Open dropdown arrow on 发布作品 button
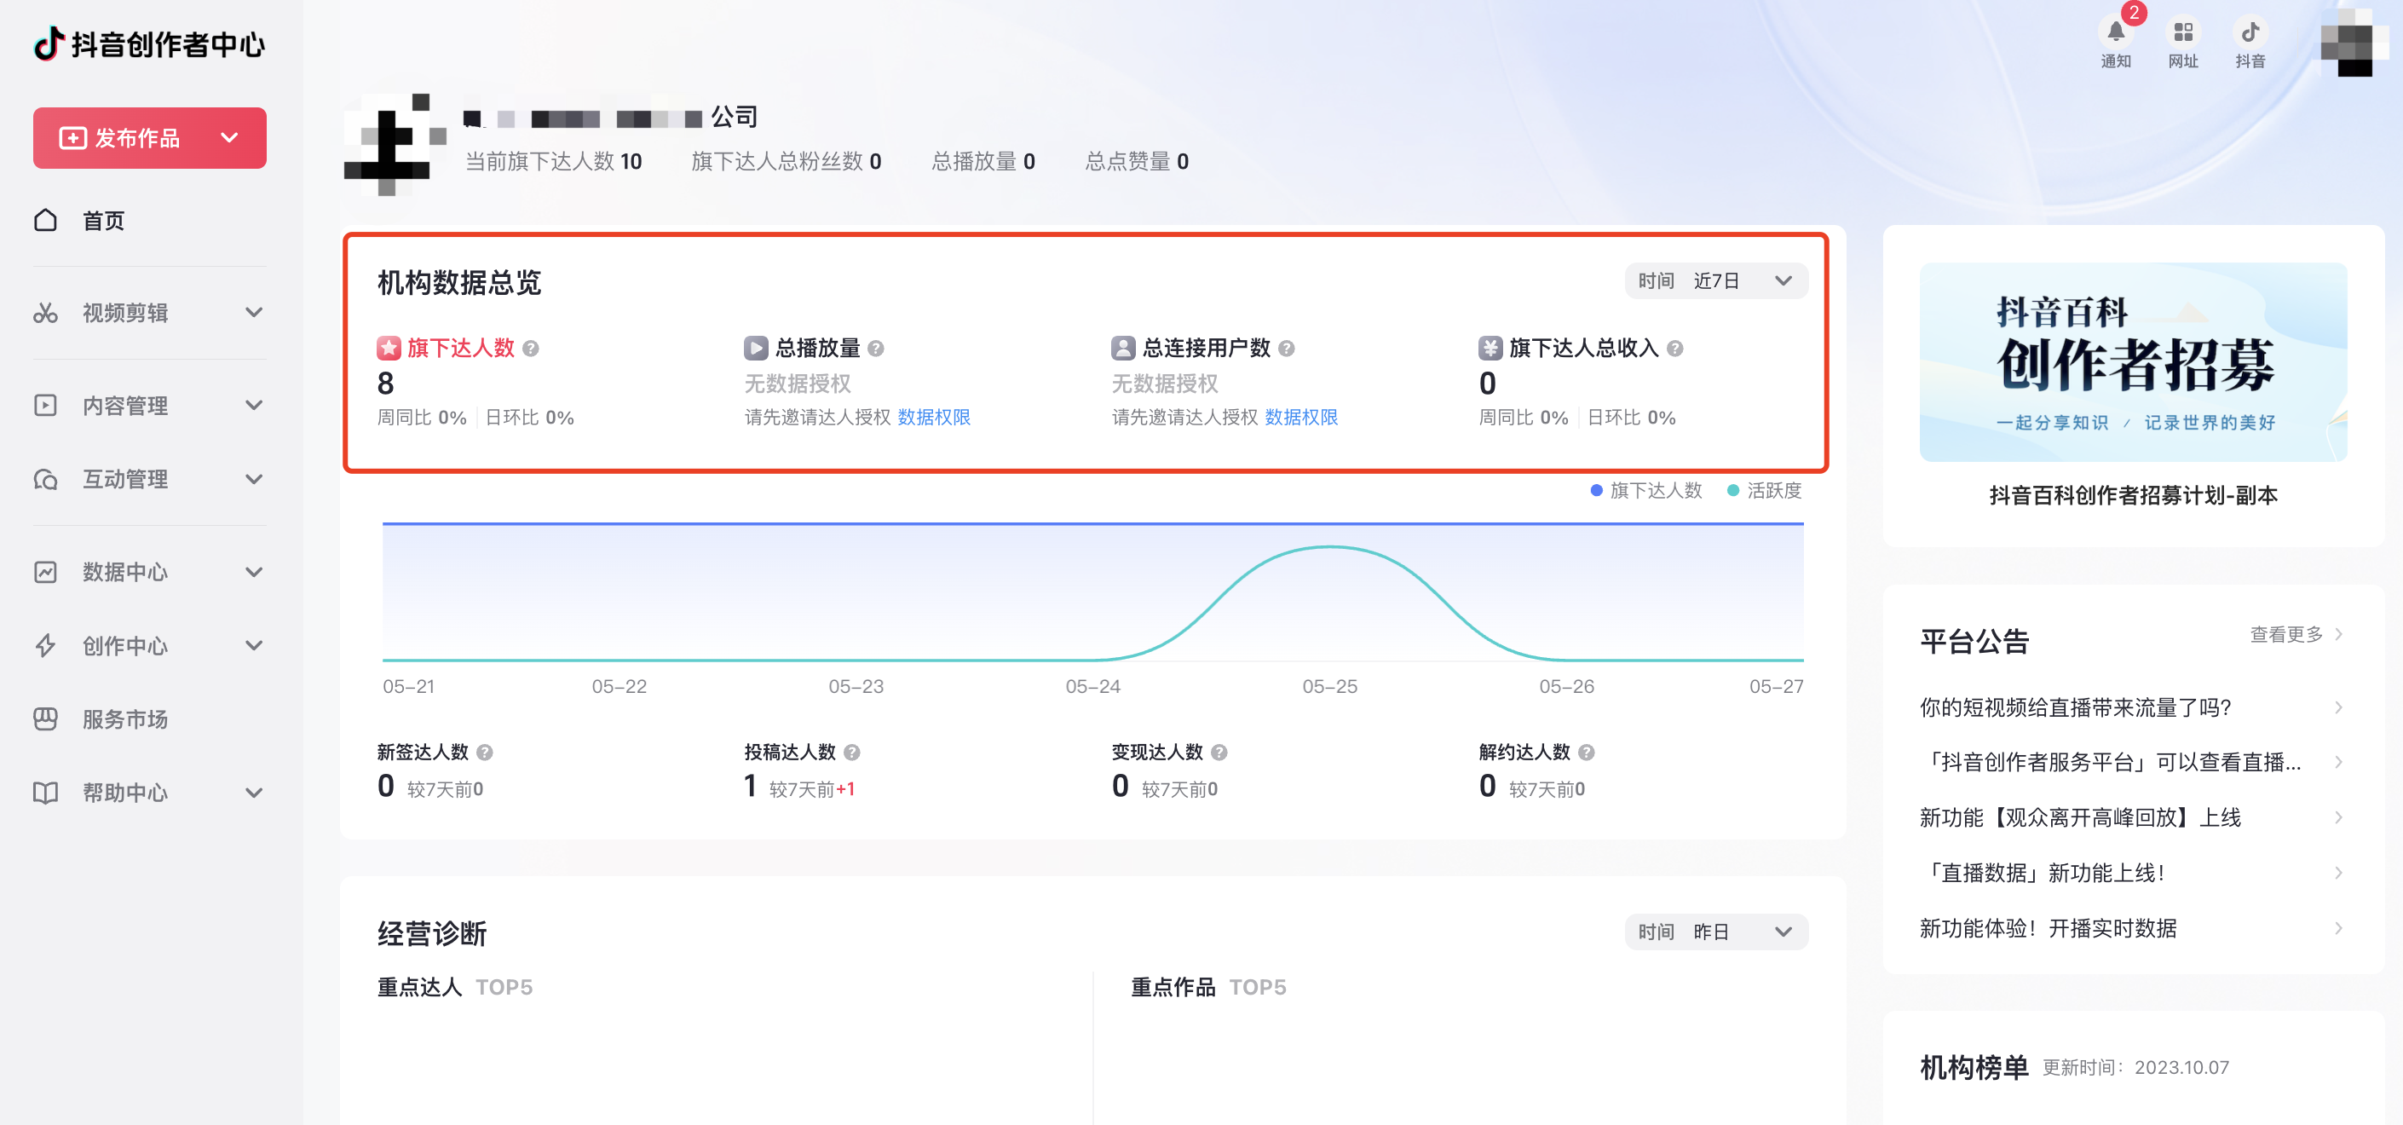The height and width of the screenshot is (1125, 2403). [229, 138]
